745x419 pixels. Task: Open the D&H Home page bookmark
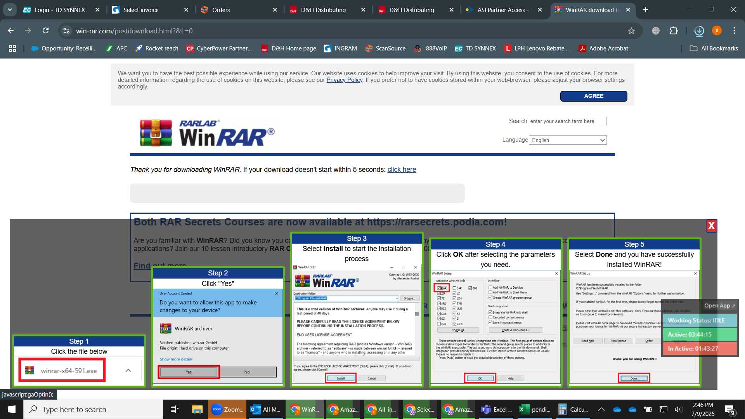(288, 48)
